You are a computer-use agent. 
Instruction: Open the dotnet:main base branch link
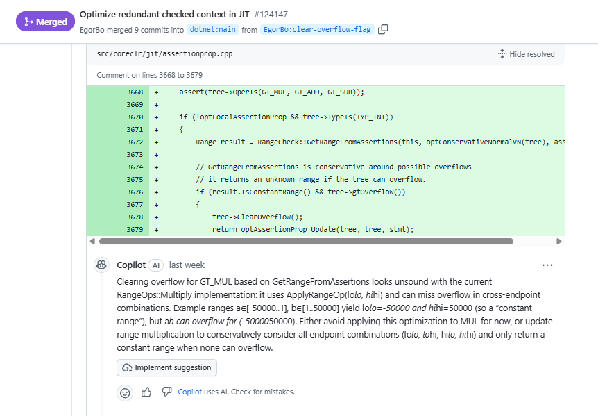click(212, 29)
